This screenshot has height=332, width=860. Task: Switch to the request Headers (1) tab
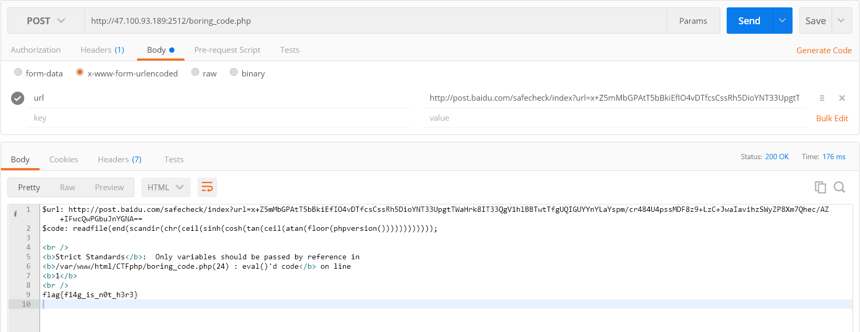pos(102,50)
